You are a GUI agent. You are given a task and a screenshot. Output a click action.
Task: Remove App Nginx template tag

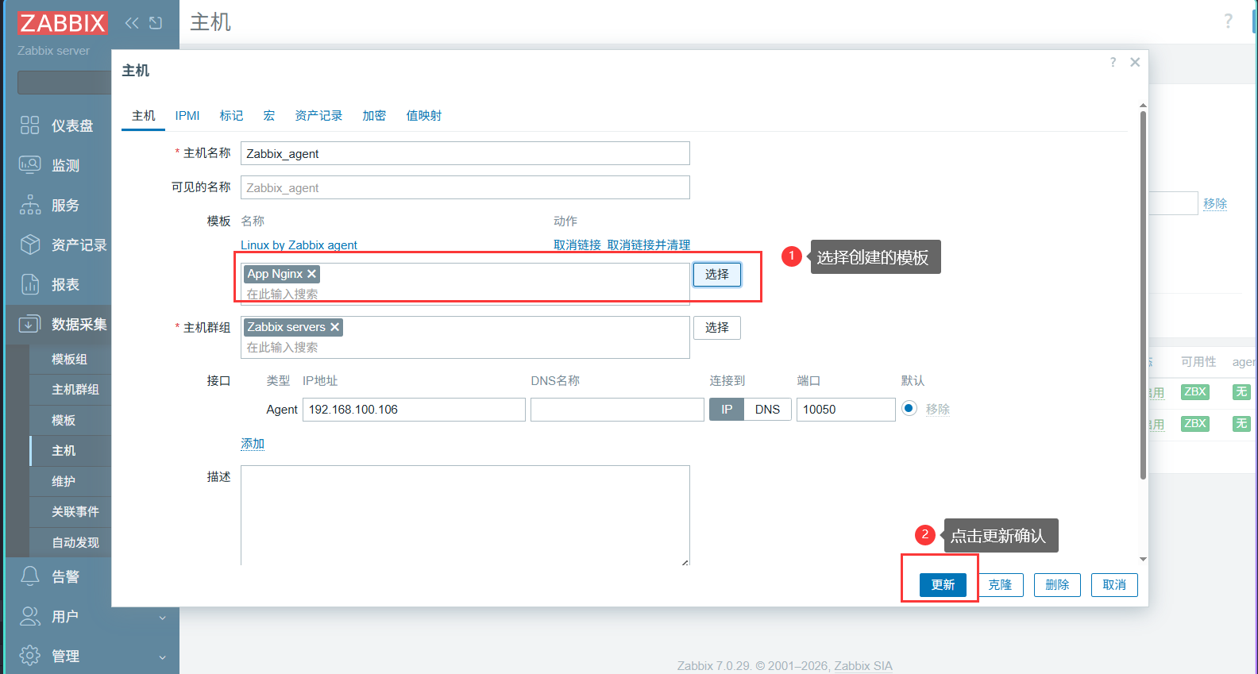312,274
